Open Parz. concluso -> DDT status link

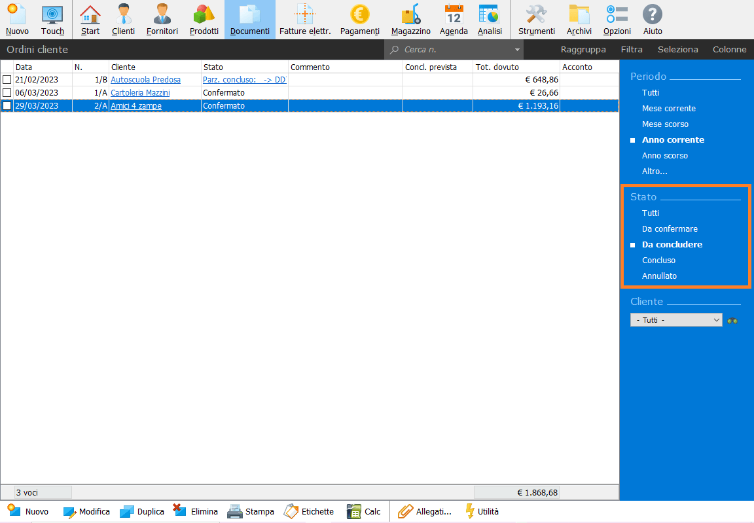(x=244, y=80)
